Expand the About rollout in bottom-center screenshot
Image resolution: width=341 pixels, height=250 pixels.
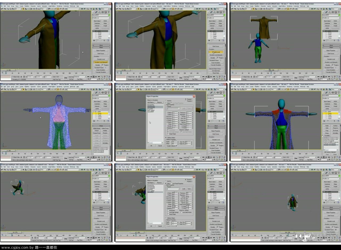[216, 207]
